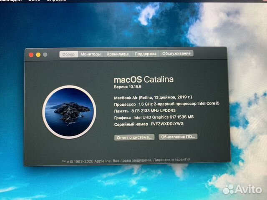
Task: Select the MacBook Air (Retina, 13 дюймов, 2019 г.) line
Action: click(x=153, y=97)
